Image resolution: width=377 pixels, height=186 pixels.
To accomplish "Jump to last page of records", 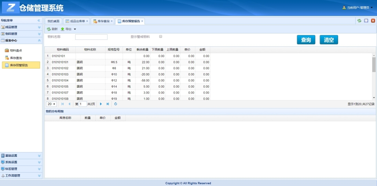I will [x=108, y=104].
